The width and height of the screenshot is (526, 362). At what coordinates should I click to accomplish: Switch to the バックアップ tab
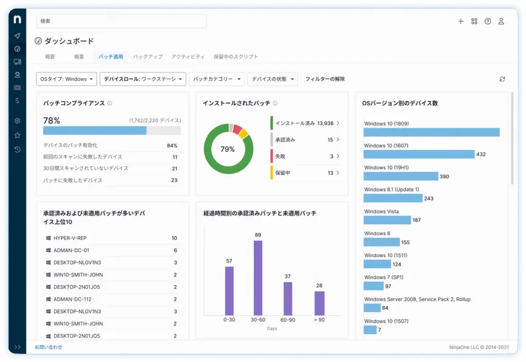[147, 56]
